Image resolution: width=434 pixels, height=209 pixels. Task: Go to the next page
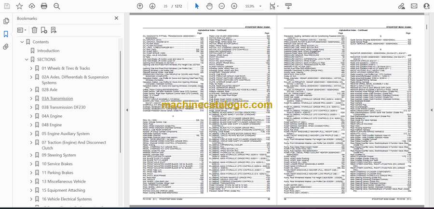(x=152, y=6)
